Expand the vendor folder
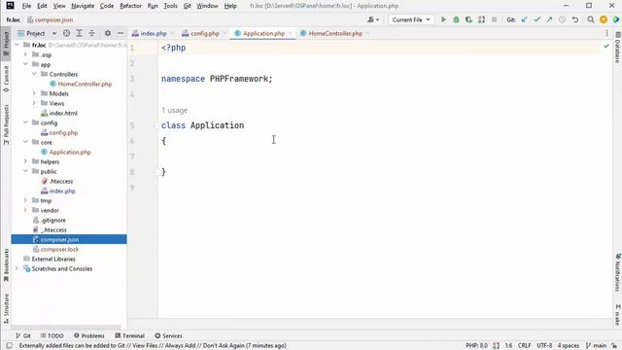Viewport: 622px width, 350px height. point(26,210)
